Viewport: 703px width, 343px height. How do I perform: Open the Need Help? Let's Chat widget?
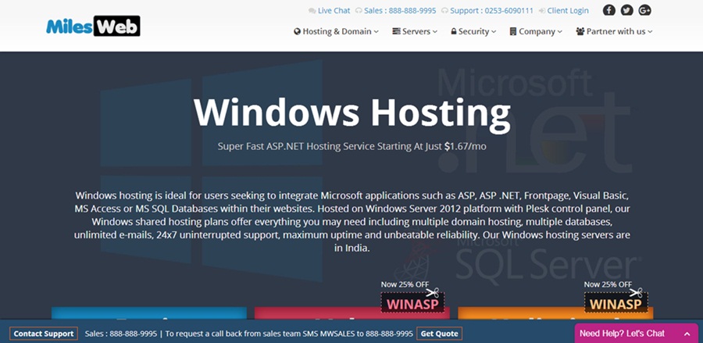point(636,334)
